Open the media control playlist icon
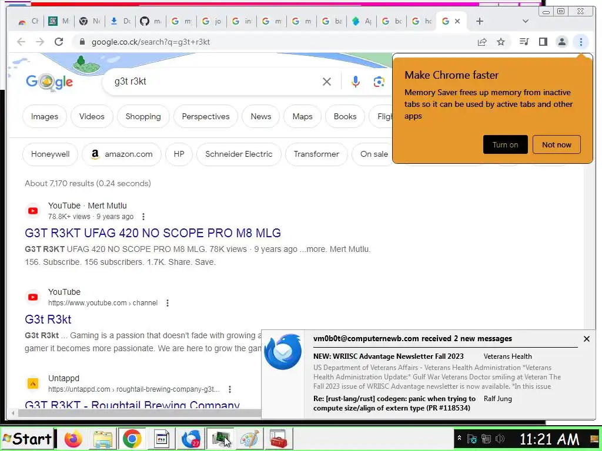Screen dimensions: 602x451 pyautogui.click(x=524, y=42)
